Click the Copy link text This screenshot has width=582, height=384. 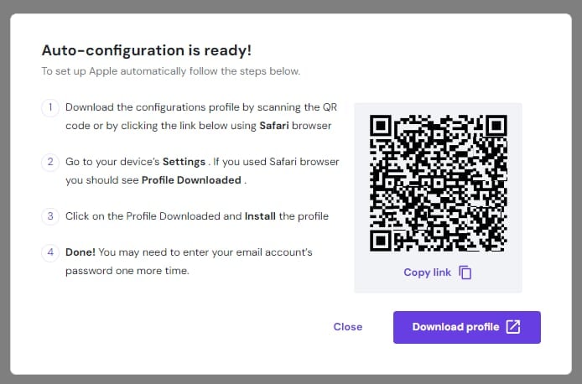428,272
